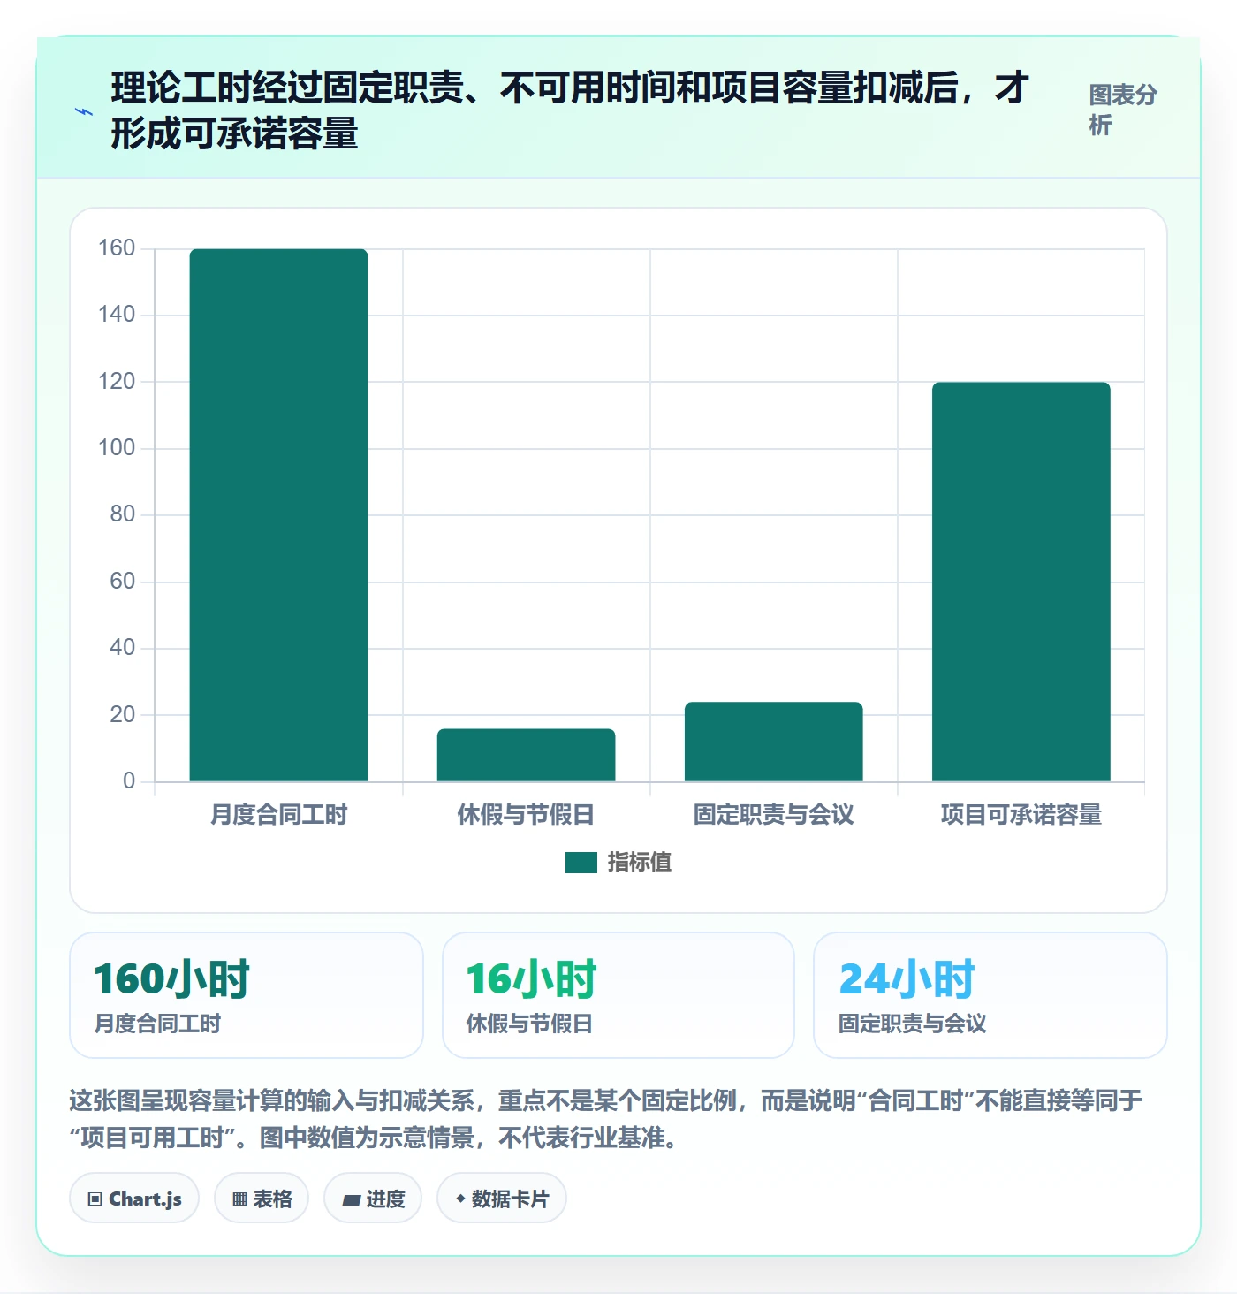Click the 表格 tag chip
The image size is (1237, 1294).
pos(262,1199)
